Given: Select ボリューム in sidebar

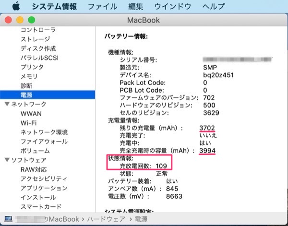Looking at the screenshot, I should (x=35, y=151).
